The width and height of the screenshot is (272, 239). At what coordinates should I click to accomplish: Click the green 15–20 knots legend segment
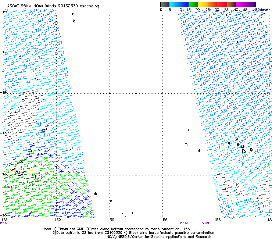(193, 4)
